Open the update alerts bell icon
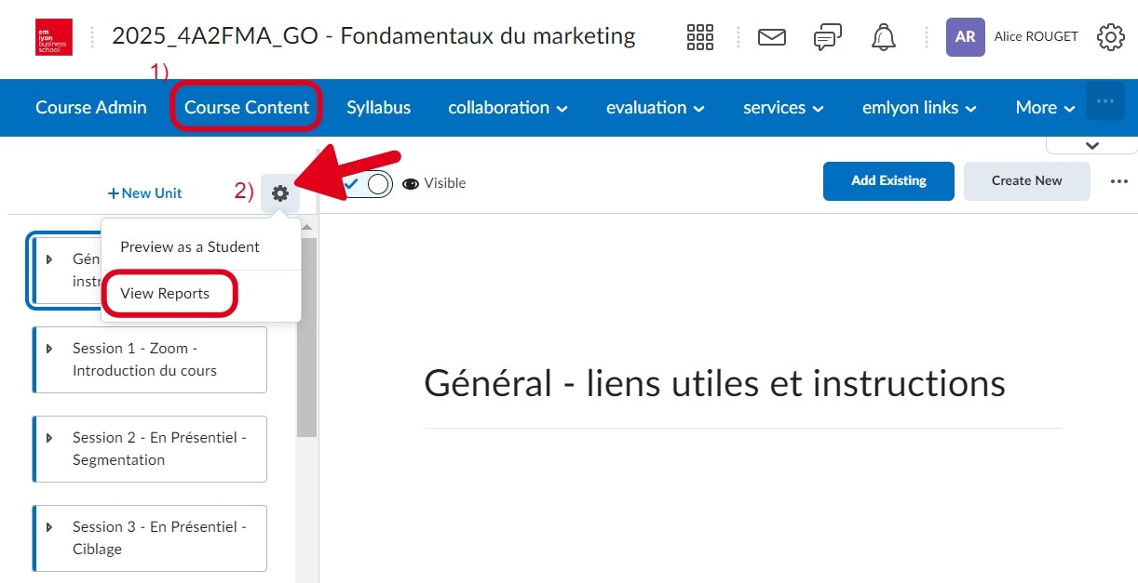Viewport: 1138px width, 583px height. (883, 37)
